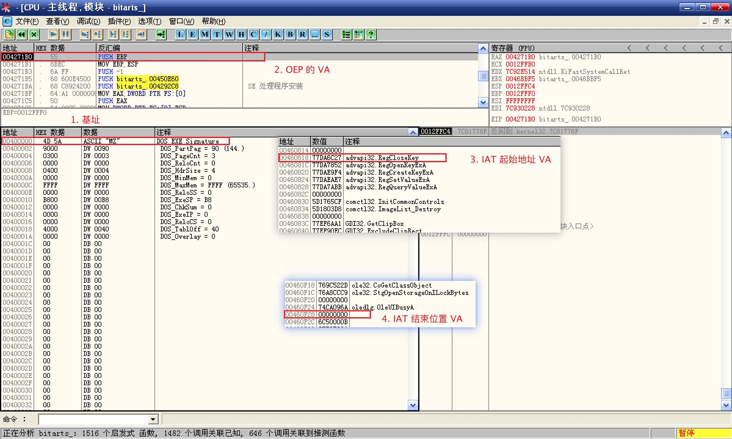Open the 插件(P) plugins menu
The width and height of the screenshot is (732, 439).
click(119, 21)
